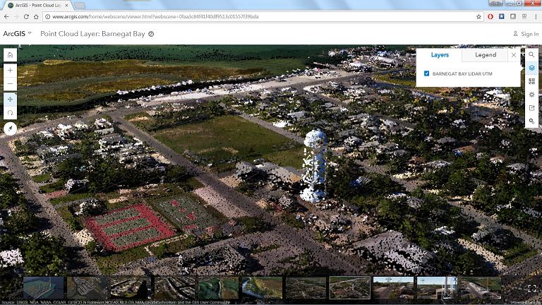Open the scene settings gears tool

[531, 121]
